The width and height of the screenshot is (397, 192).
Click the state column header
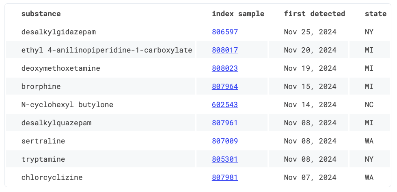(375, 14)
